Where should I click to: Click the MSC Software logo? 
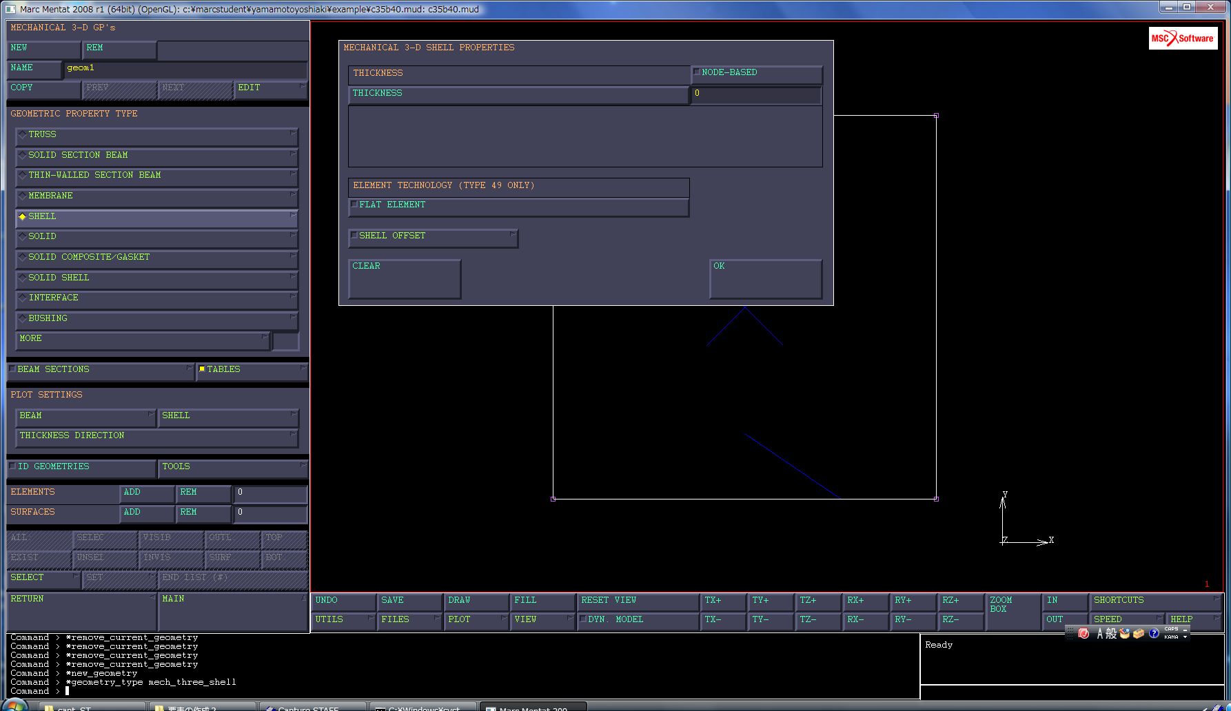coord(1183,39)
